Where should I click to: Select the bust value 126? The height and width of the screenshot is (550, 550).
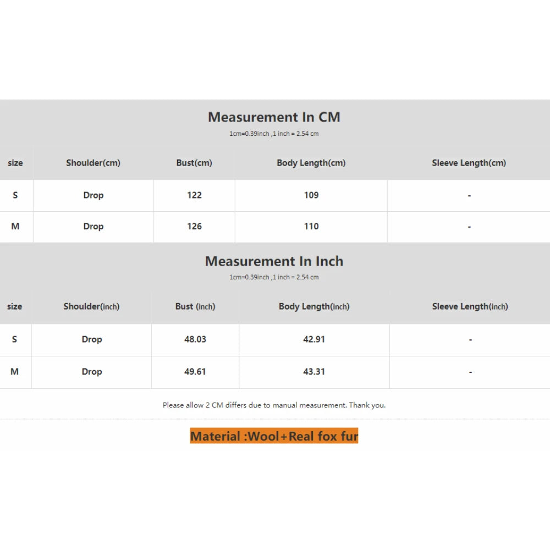click(x=194, y=227)
